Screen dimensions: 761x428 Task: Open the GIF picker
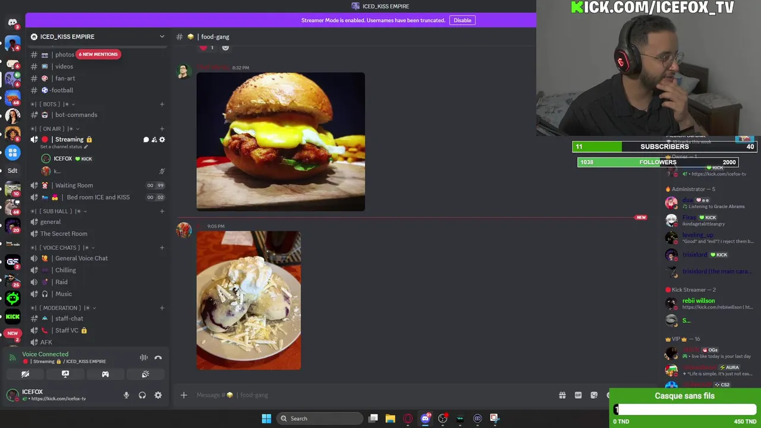578,395
